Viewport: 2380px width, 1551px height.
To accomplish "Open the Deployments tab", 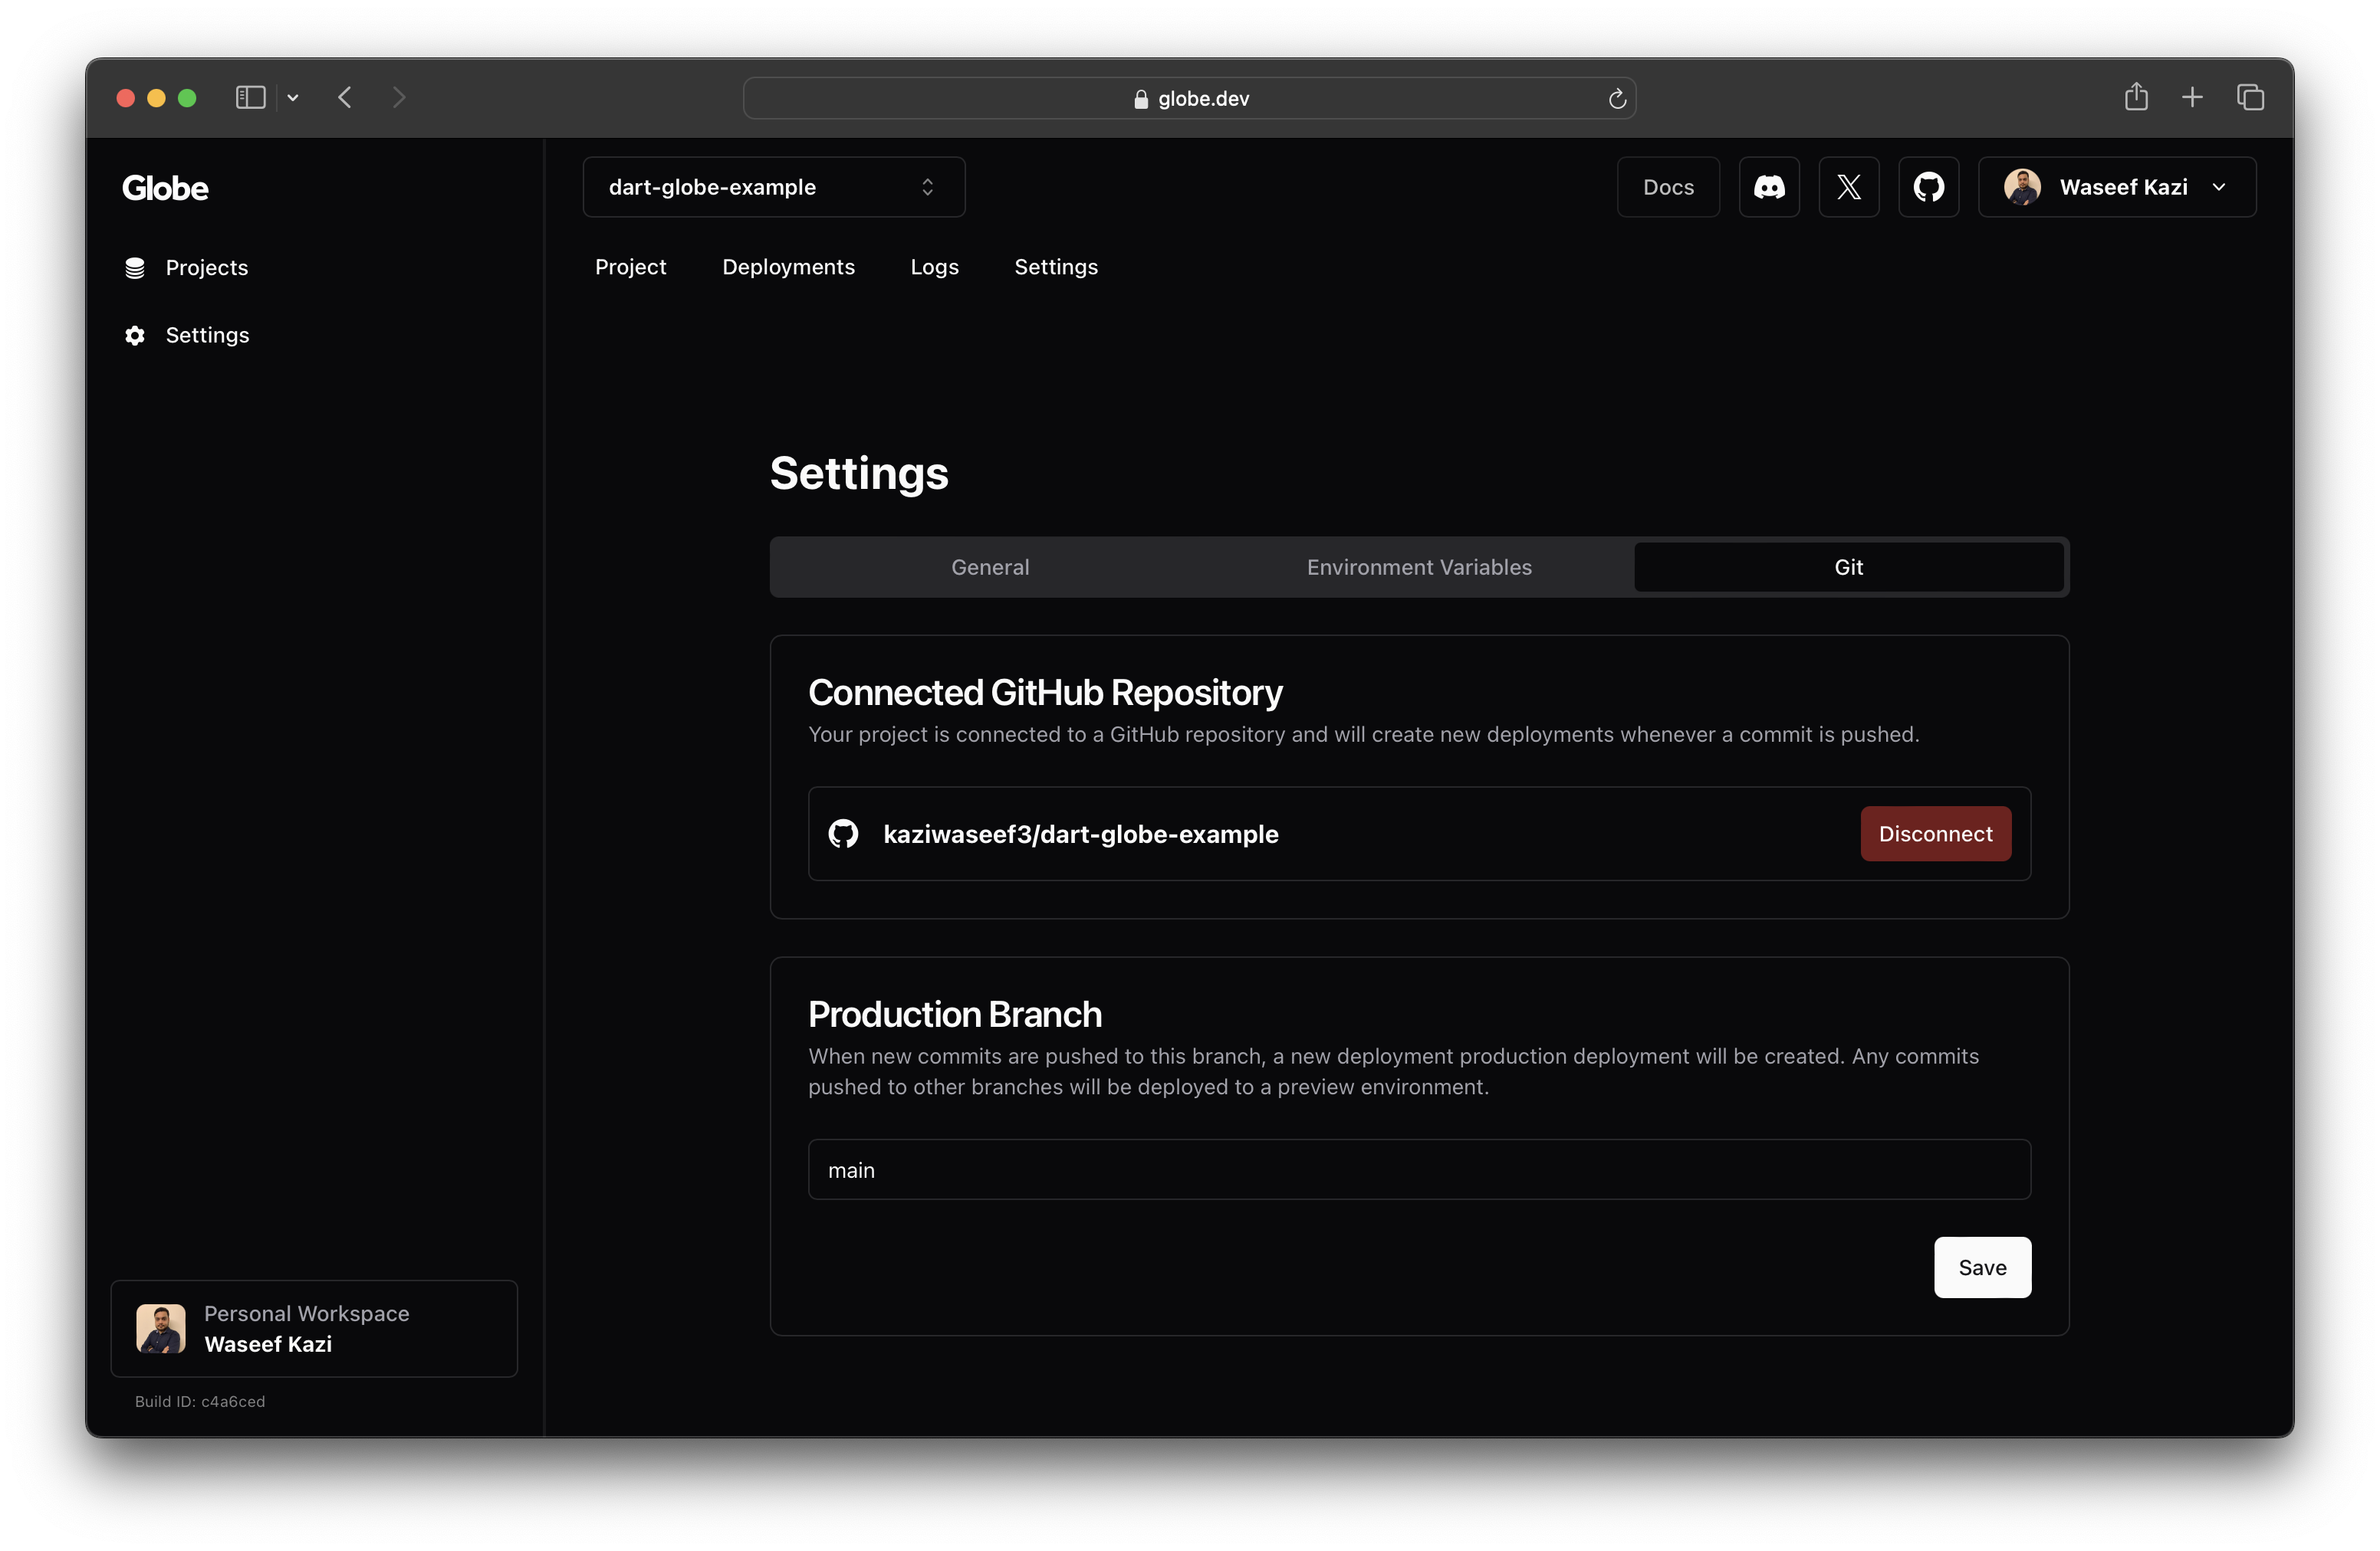I will point(788,267).
